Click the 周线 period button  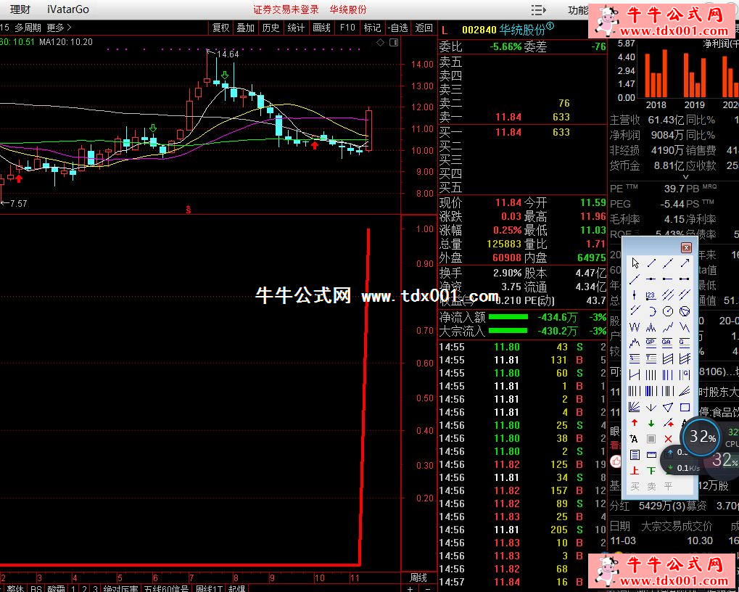click(418, 578)
